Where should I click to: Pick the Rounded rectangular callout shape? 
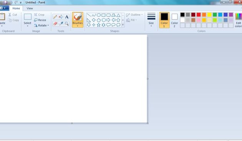(108, 25)
